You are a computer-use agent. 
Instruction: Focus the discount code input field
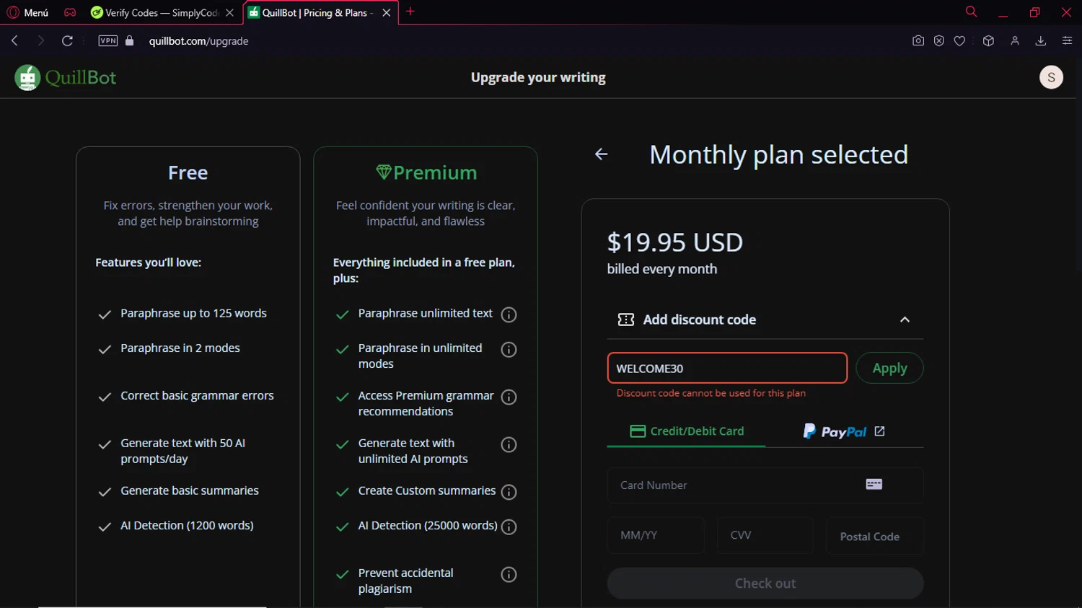pyautogui.click(x=726, y=369)
